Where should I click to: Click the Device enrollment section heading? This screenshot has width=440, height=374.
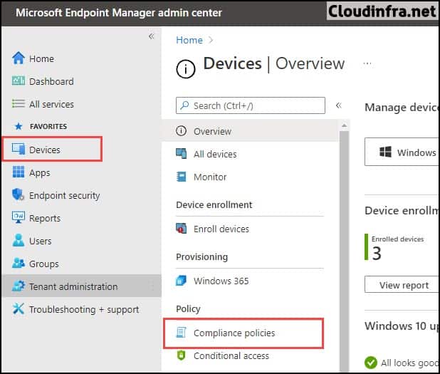[214, 204]
